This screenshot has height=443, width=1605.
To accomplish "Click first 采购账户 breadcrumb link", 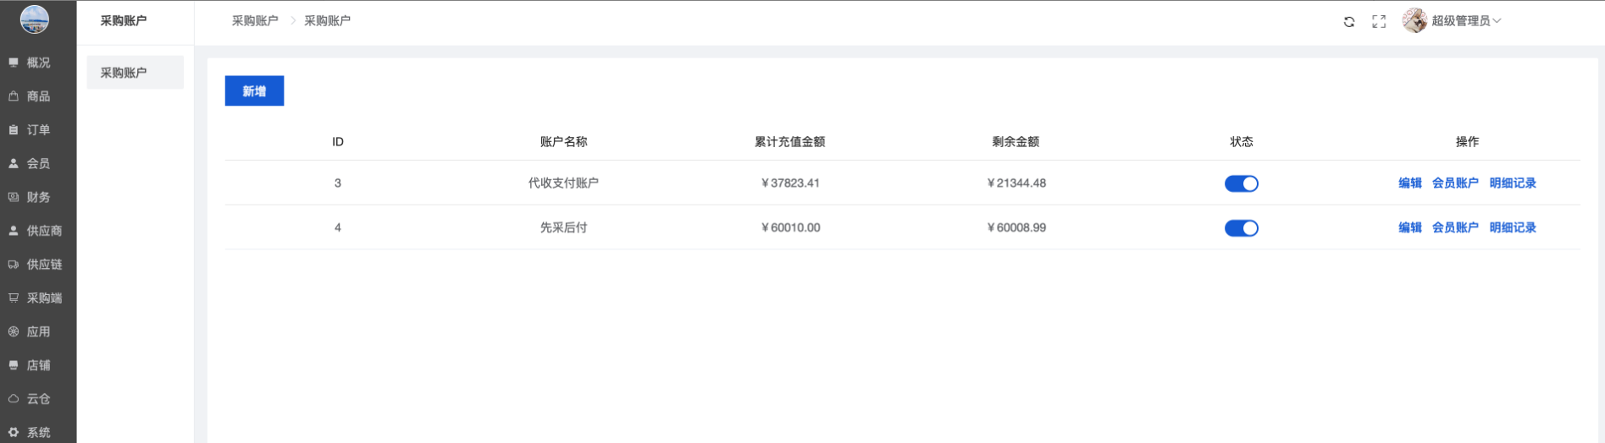I will pyautogui.click(x=255, y=20).
